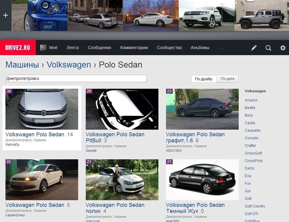Image resolution: width=289 pixels, height=222 pixels.
Task: Open the Сообщества menu item
Action: [169, 48]
